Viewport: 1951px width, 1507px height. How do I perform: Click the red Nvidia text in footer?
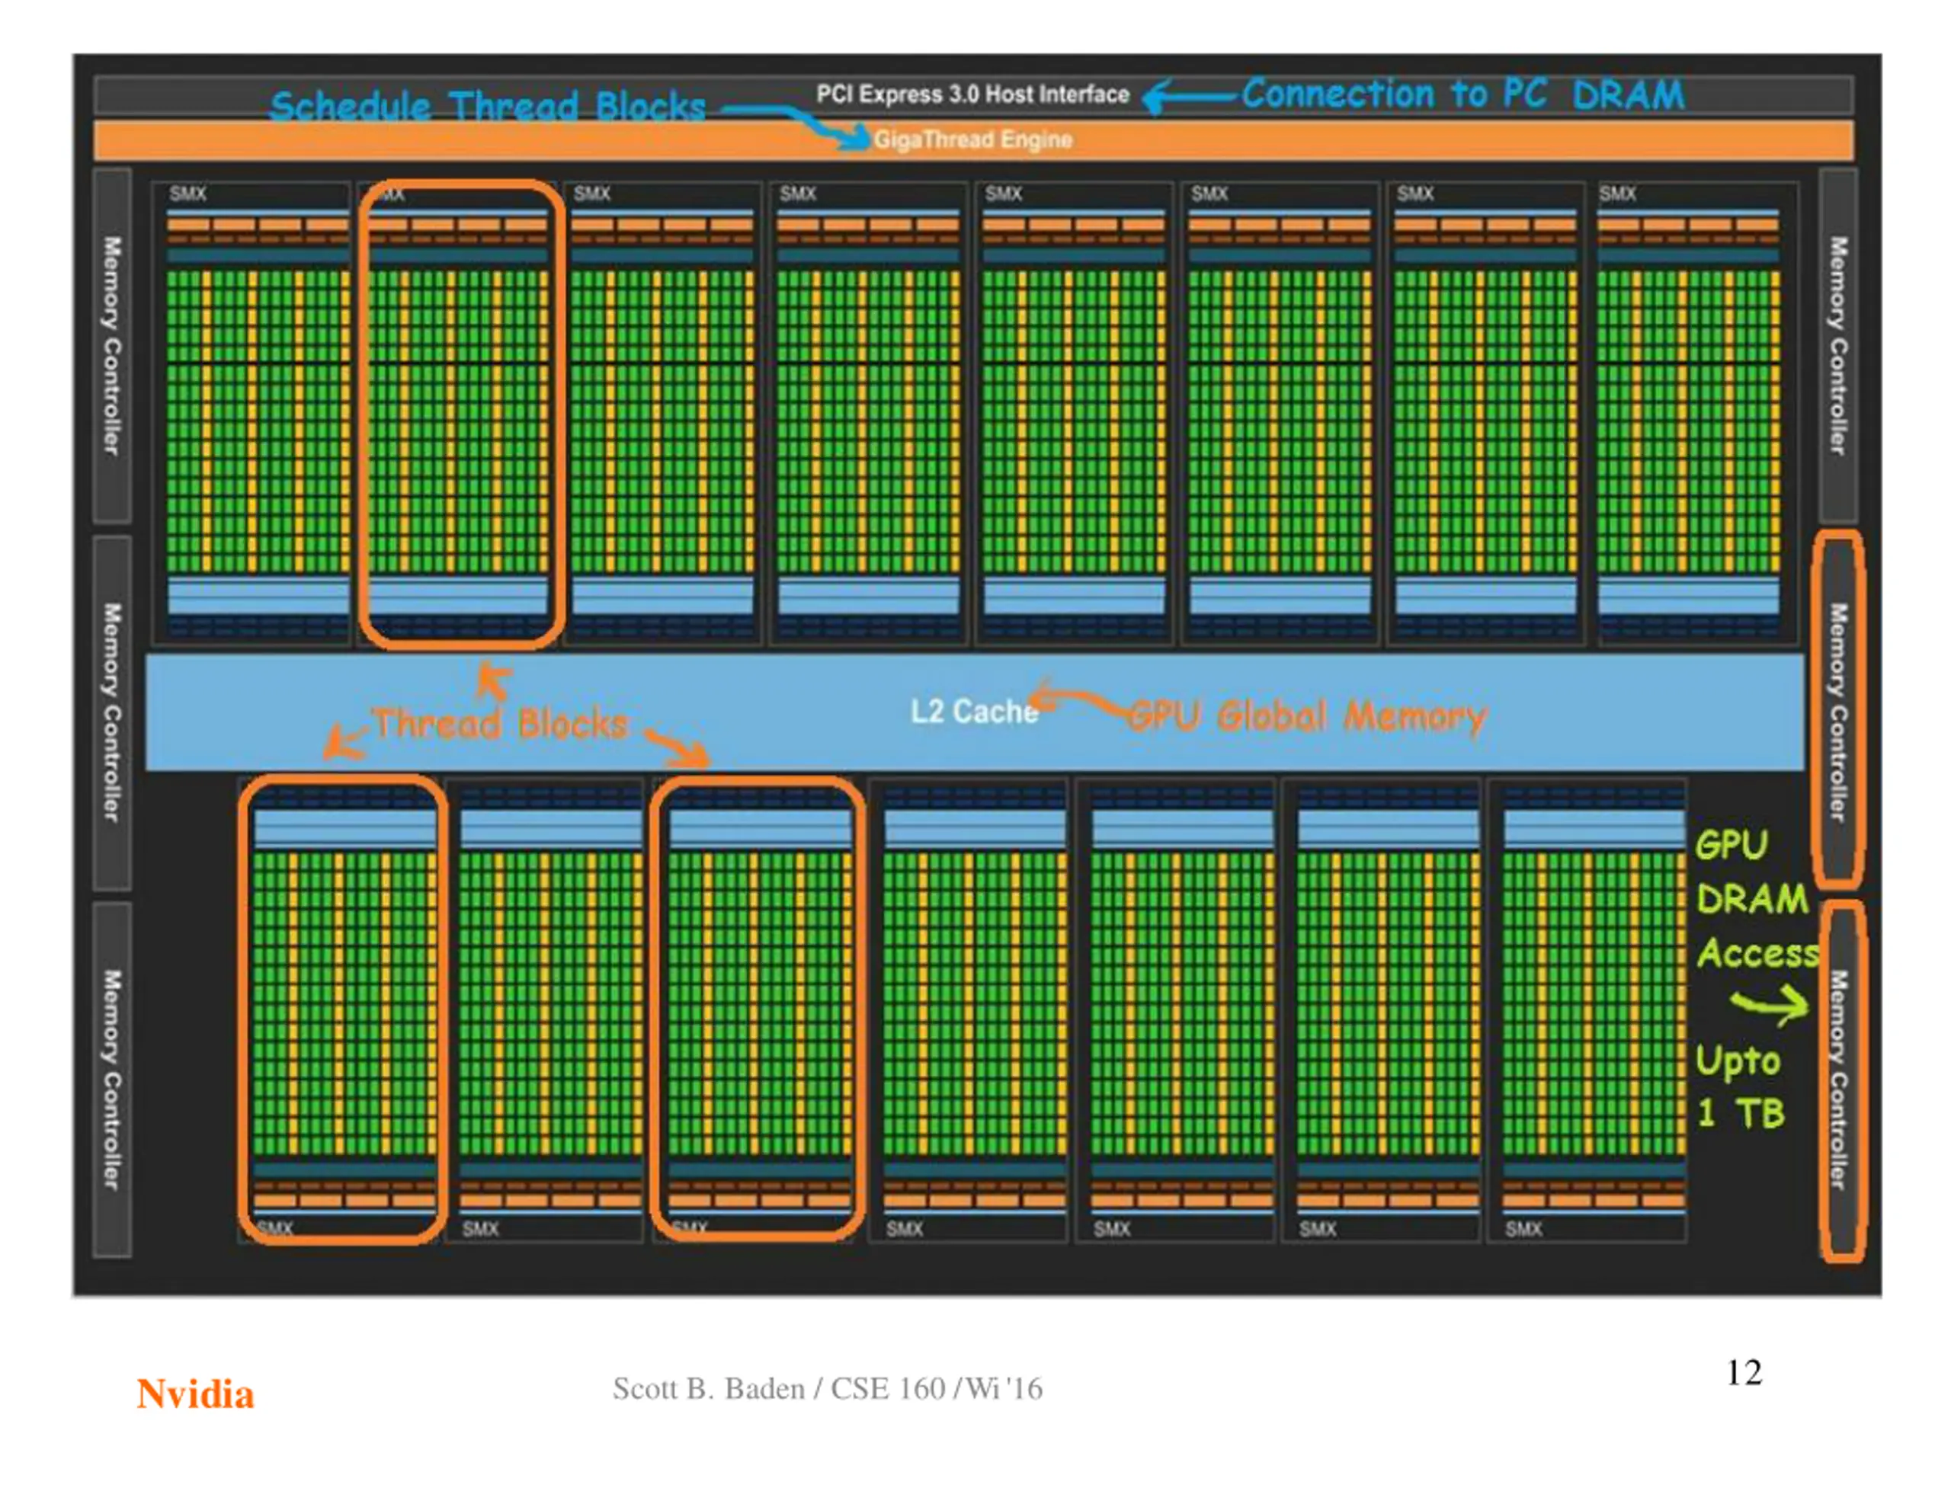pos(196,1394)
